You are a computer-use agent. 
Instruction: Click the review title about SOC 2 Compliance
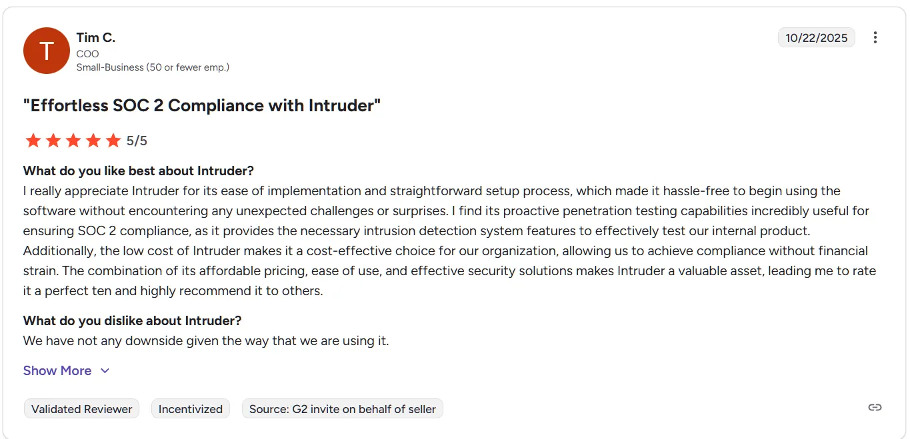point(202,105)
